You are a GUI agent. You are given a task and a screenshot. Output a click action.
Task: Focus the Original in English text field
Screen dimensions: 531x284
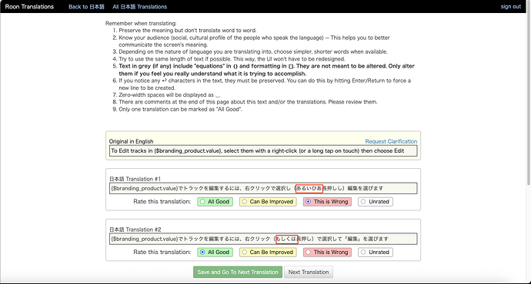click(263, 150)
